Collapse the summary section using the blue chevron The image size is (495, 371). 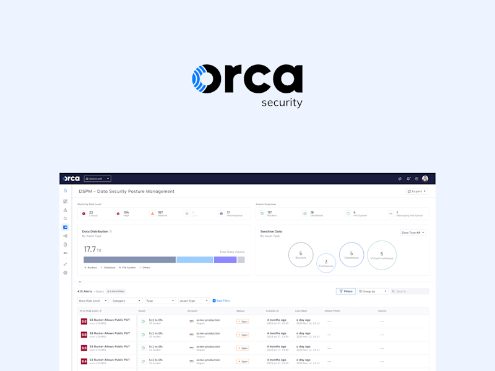coord(80,282)
